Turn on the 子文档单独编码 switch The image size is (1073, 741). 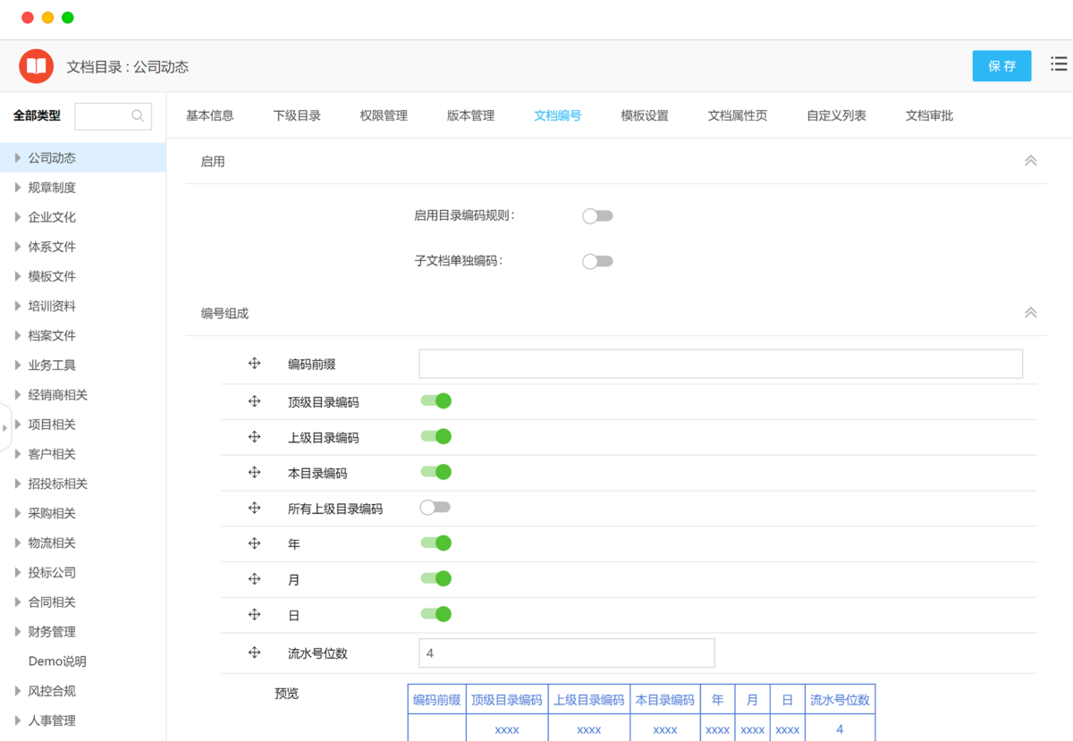click(x=597, y=262)
